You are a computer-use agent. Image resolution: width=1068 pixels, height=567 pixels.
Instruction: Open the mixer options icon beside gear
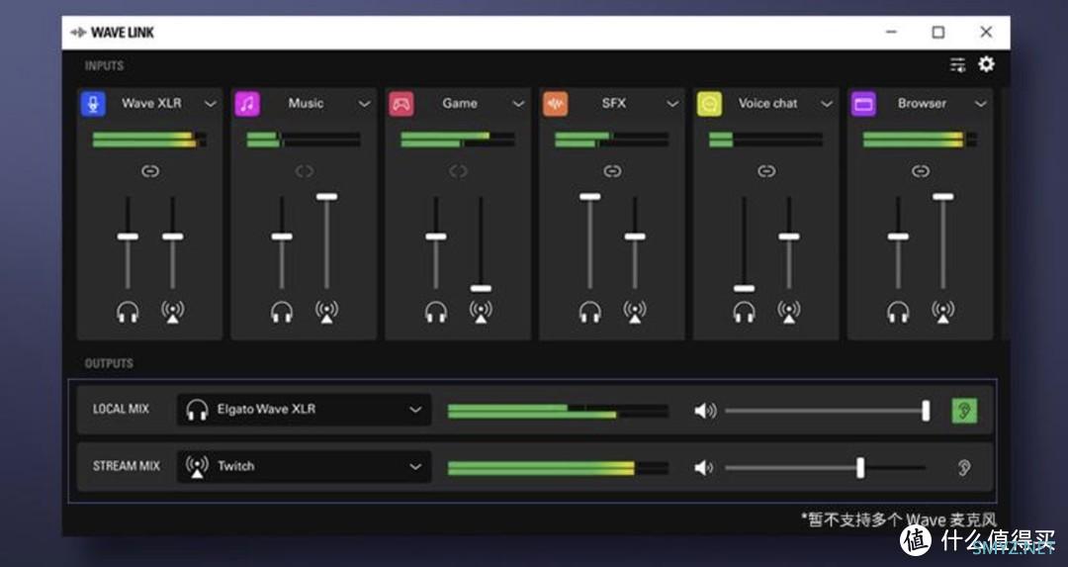[957, 64]
